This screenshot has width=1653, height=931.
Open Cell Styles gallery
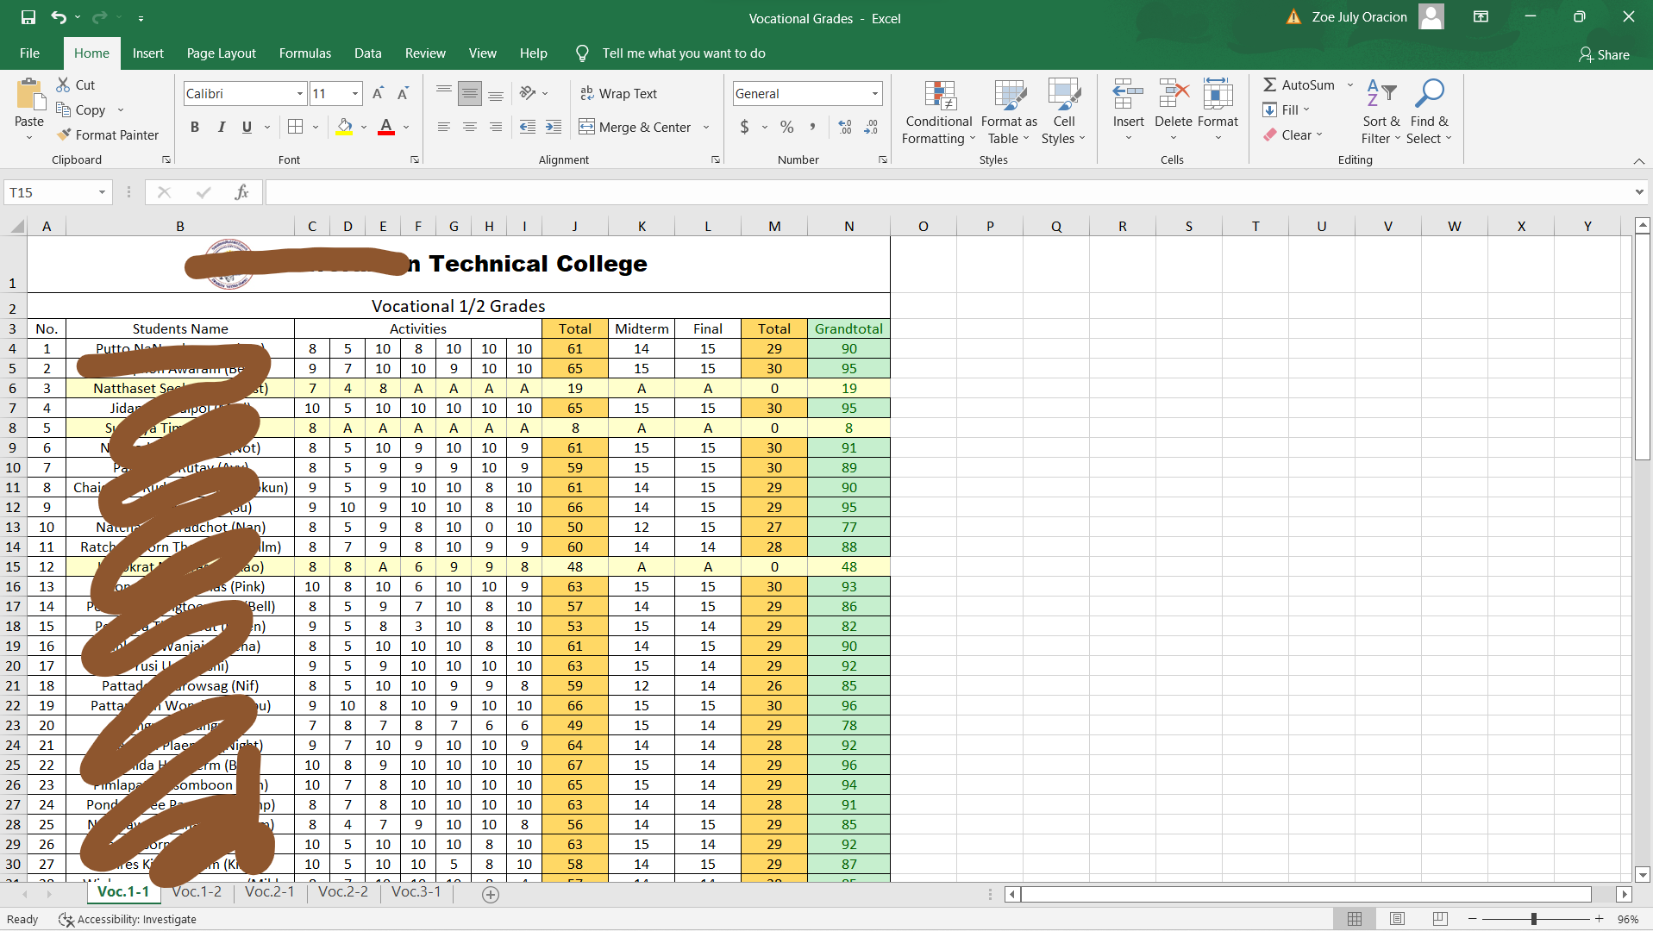pyautogui.click(x=1064, y=113)
